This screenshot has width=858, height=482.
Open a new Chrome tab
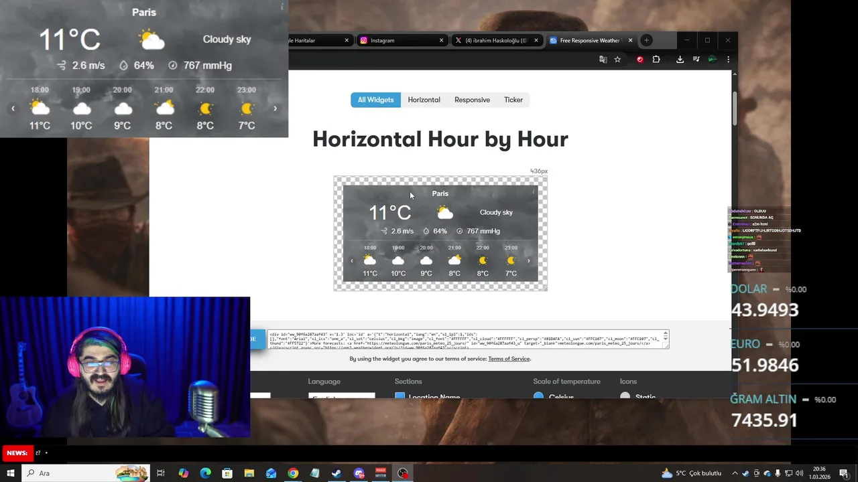pos(646,40)
